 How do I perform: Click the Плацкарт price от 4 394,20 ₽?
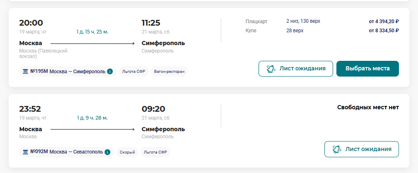pos(384,21)
